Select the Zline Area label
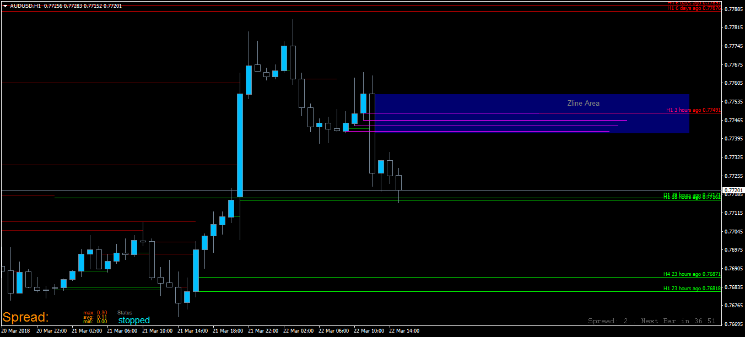This screenshot has width=745, height=337. click(x=584, y=103)
